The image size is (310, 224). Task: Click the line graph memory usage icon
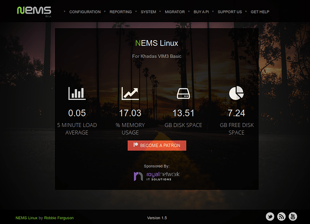(130, 93)
